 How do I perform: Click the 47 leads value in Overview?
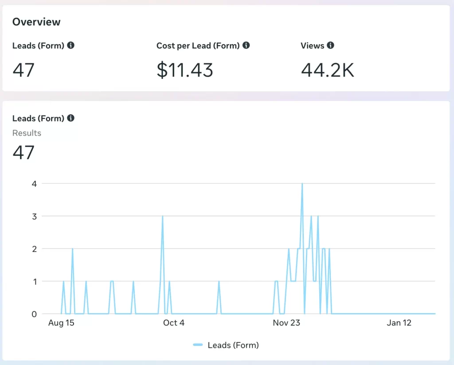tap(23, 70)
